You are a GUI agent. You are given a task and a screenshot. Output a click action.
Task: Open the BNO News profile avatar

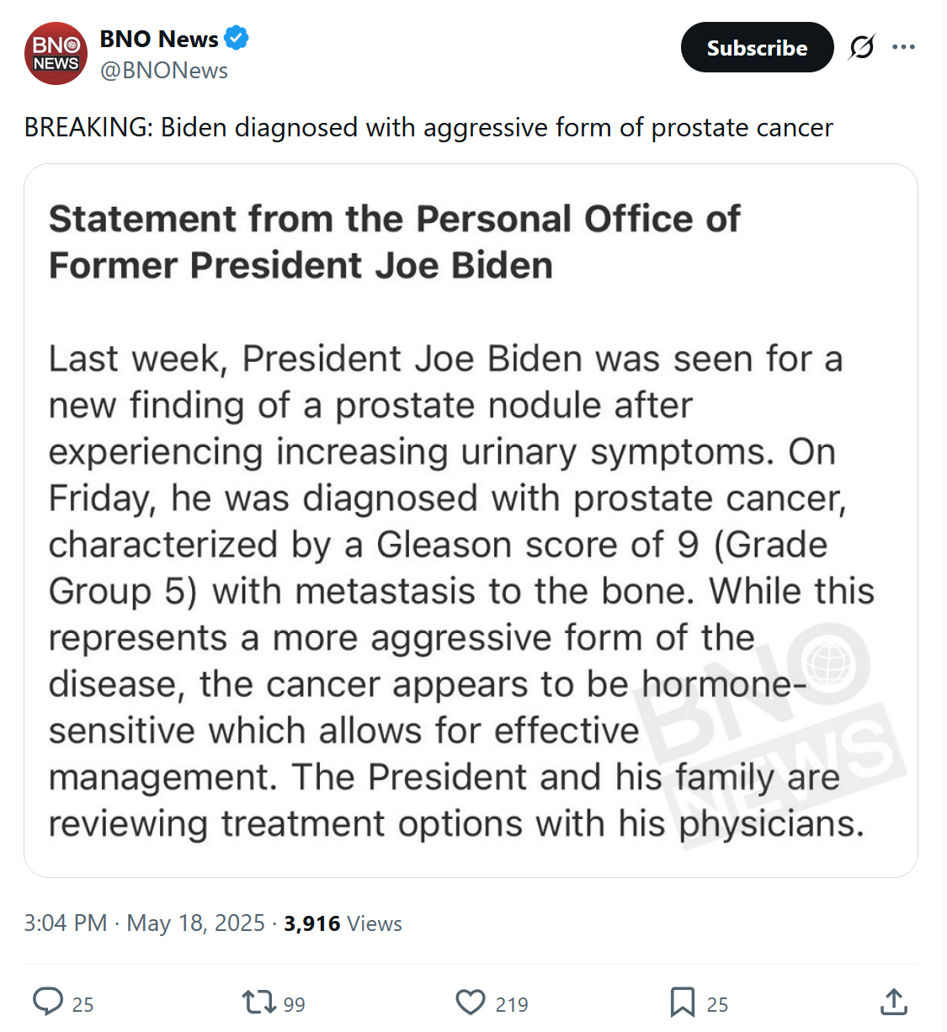[x=56, y=54]
